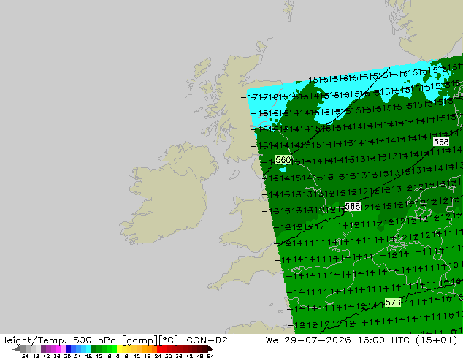The height and width of the screenshot is (358, 463).
Task: Click the 568 label in map center
Action: coord(353,206)
